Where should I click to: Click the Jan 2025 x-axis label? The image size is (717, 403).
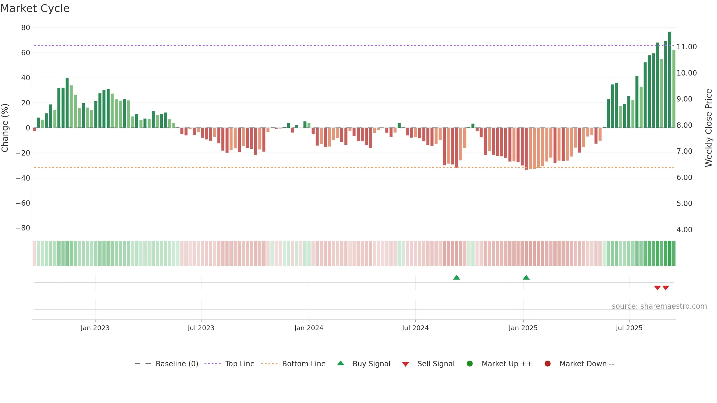(x=523, y=328)
